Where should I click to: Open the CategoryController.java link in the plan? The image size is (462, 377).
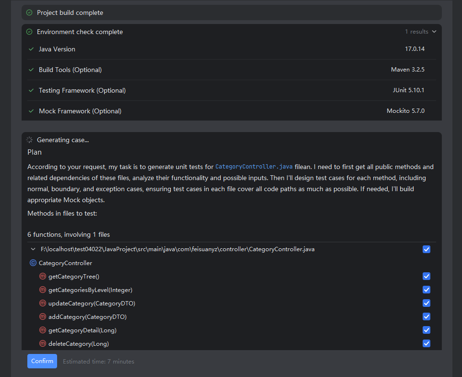tap(254, 167)
